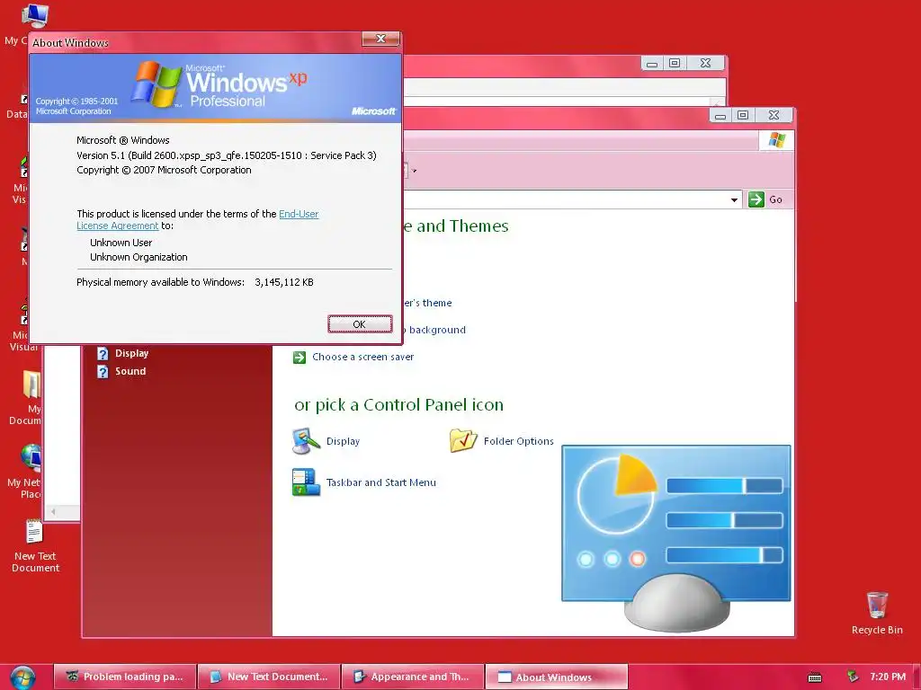Click the keyboard icon in system tray
The height and width of the screenshot is (690, 921).
click(815, 677)
